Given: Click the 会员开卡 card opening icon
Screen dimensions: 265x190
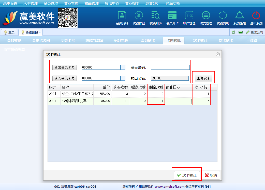Looking at the screenshot, I should pos(172,16).
